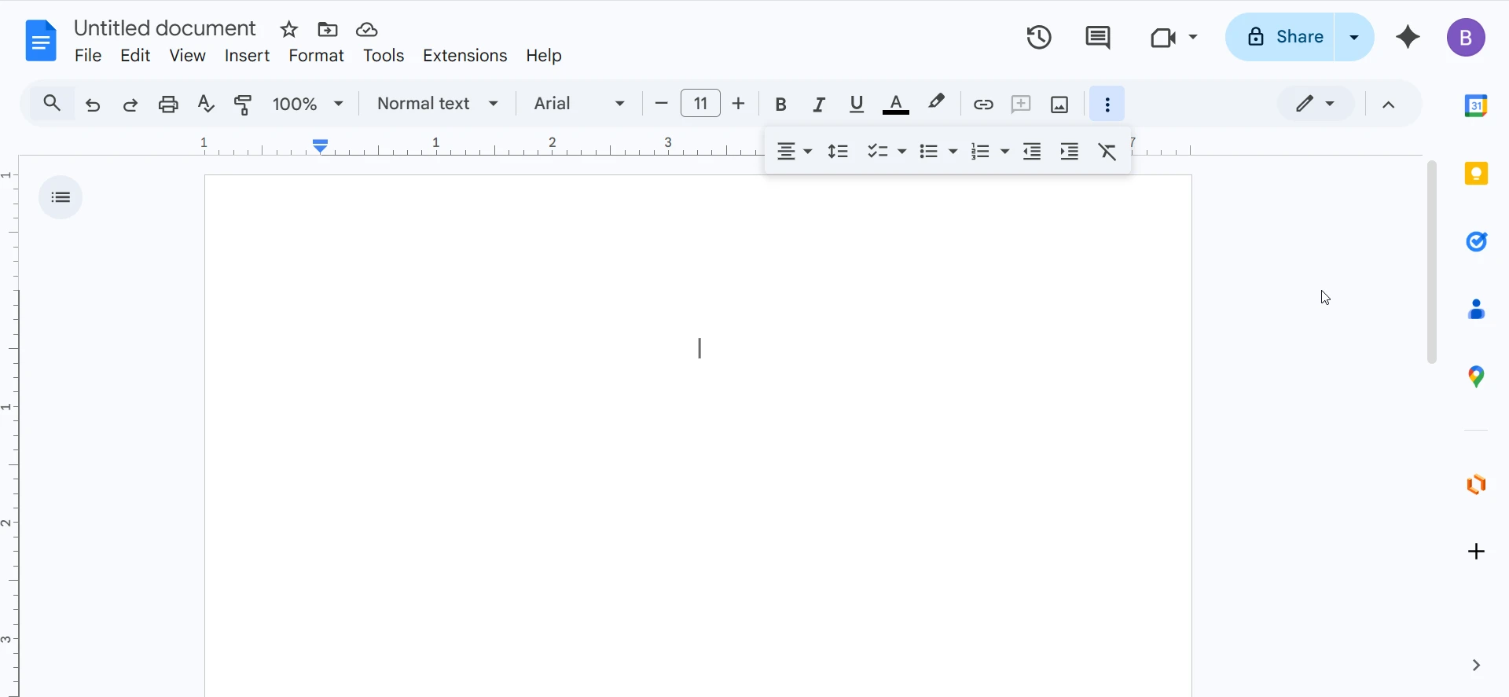Open the Format menu
The width and height of the screenshot is (1509, 697).
point(316,56)
